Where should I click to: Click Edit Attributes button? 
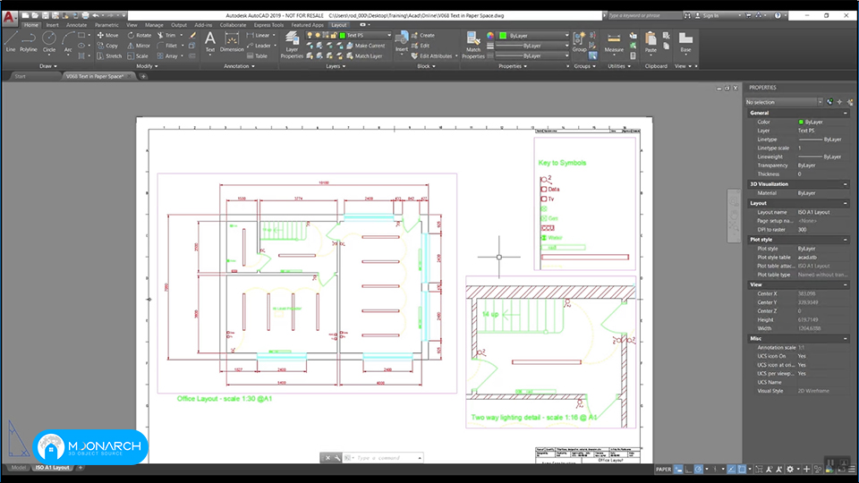click(431, 55)
